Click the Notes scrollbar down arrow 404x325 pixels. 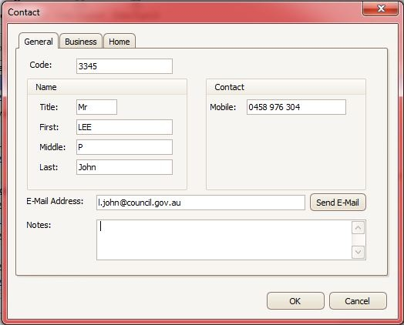(x=359, y=252)
